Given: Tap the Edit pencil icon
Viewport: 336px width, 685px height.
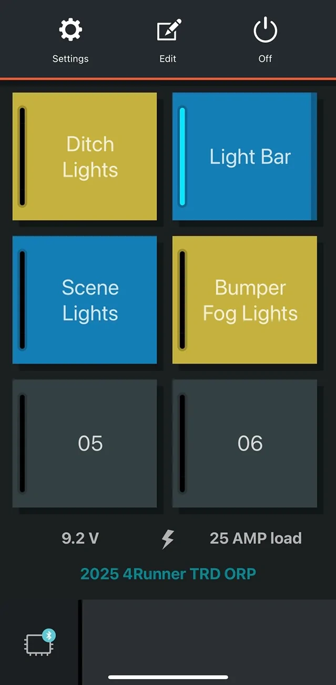Looking at the screenshot, I should coord(168,31).
